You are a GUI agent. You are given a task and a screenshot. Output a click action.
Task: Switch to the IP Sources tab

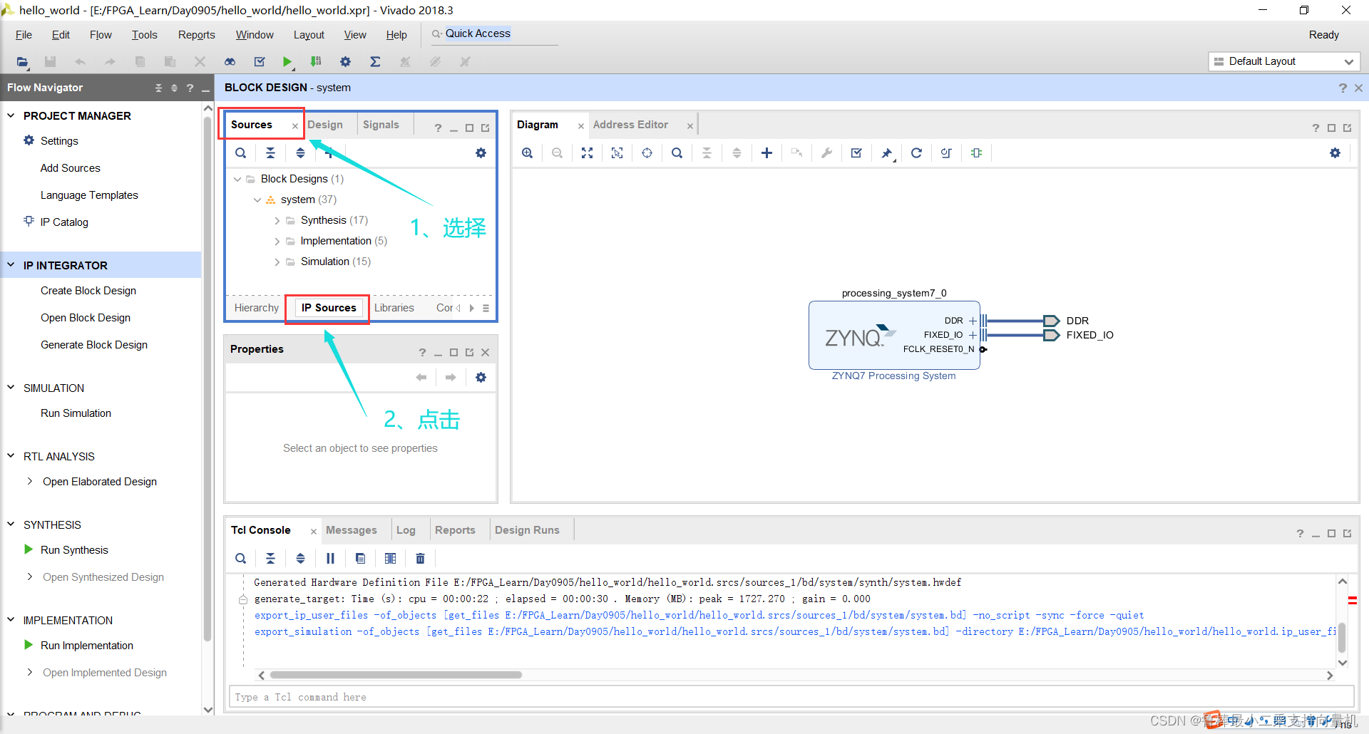pyautogui.click(x=328, y=308)
